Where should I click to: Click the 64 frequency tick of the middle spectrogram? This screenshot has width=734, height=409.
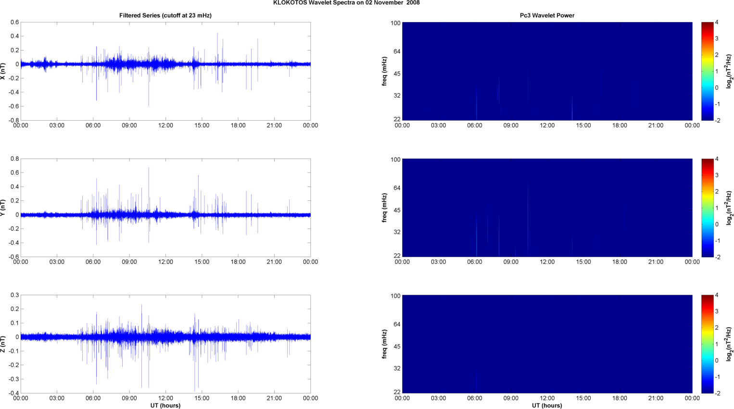point(397,188)
